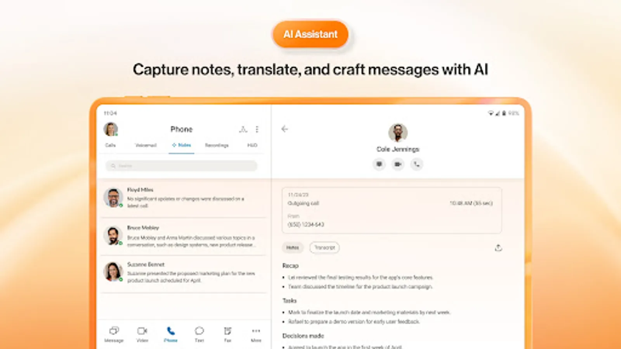This screenshot has height=349, width=621.
Task: Select the Text icon in bottom bar
Action: pos(199,333)
